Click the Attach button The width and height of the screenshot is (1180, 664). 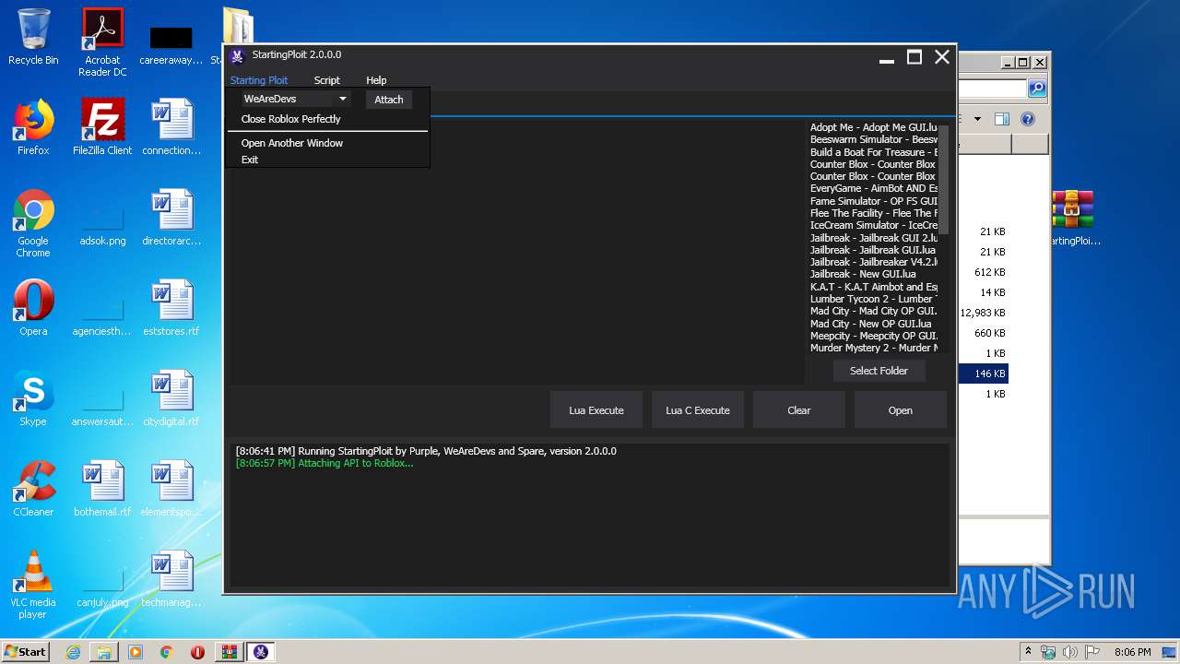[x=389, y=100]
